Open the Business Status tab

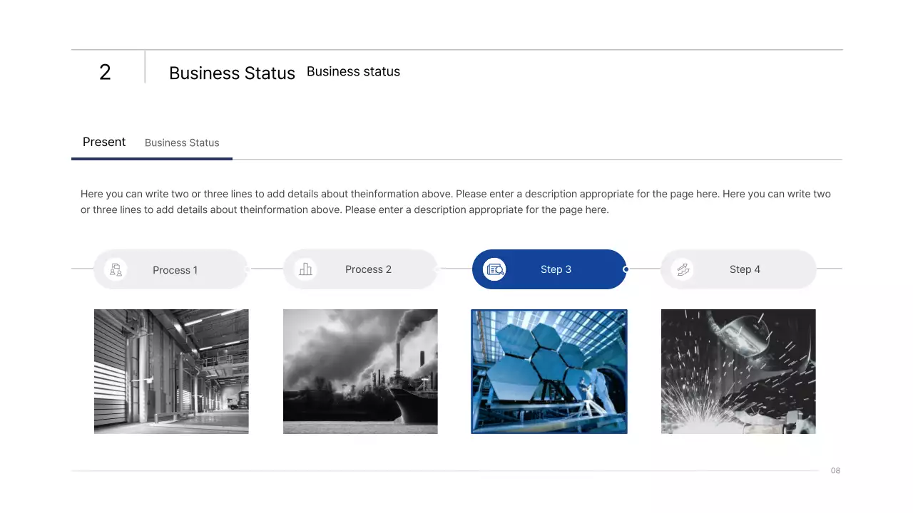pos(182,142)
